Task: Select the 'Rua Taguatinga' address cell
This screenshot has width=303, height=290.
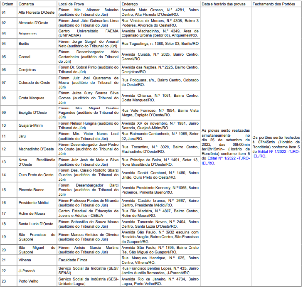Action: point(160,43)
